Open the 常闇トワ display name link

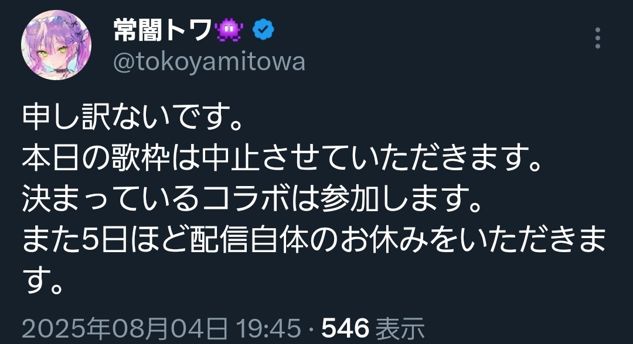click(162, 30)
